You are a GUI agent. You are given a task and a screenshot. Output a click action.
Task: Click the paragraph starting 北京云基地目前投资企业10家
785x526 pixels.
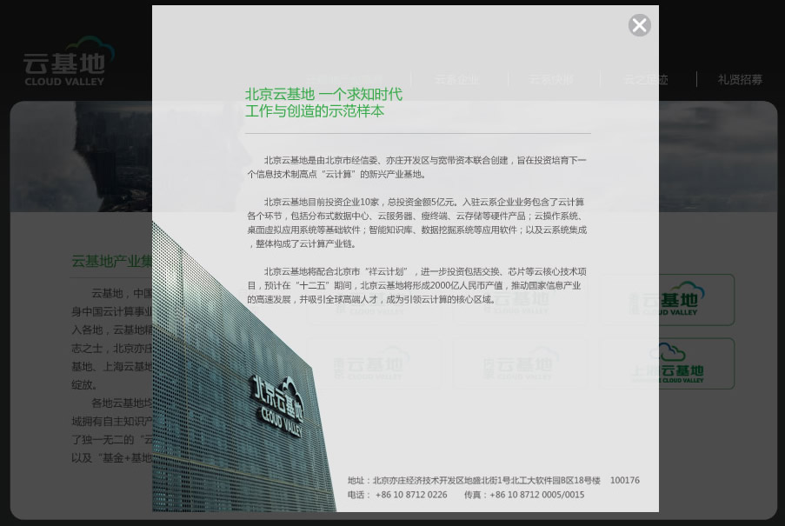[416, 223]
